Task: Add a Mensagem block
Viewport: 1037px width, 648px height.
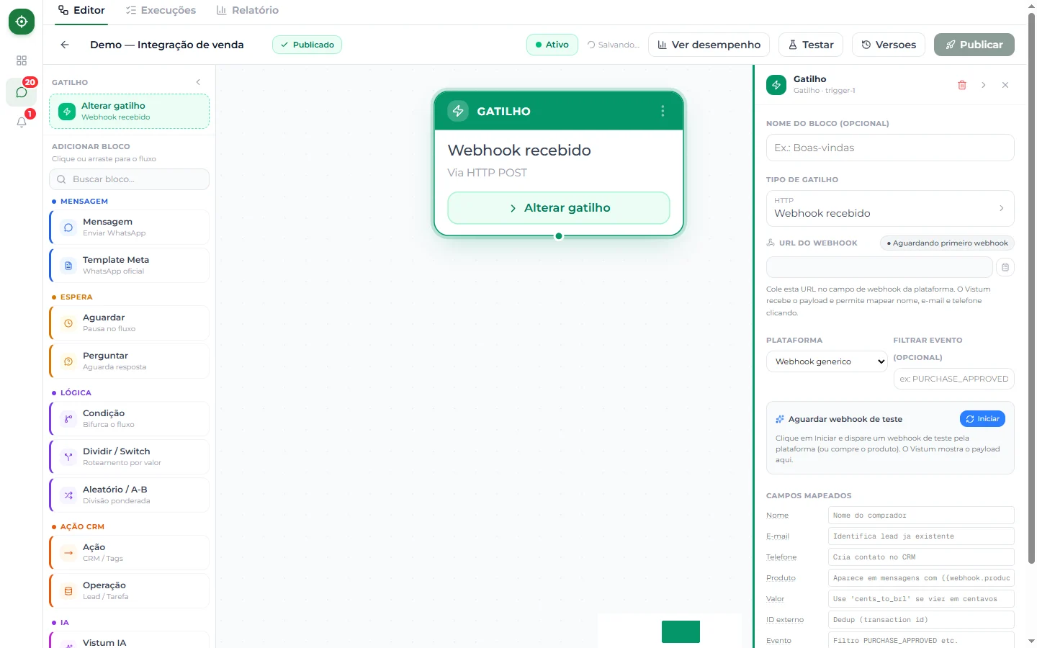Action: [130, 227]
